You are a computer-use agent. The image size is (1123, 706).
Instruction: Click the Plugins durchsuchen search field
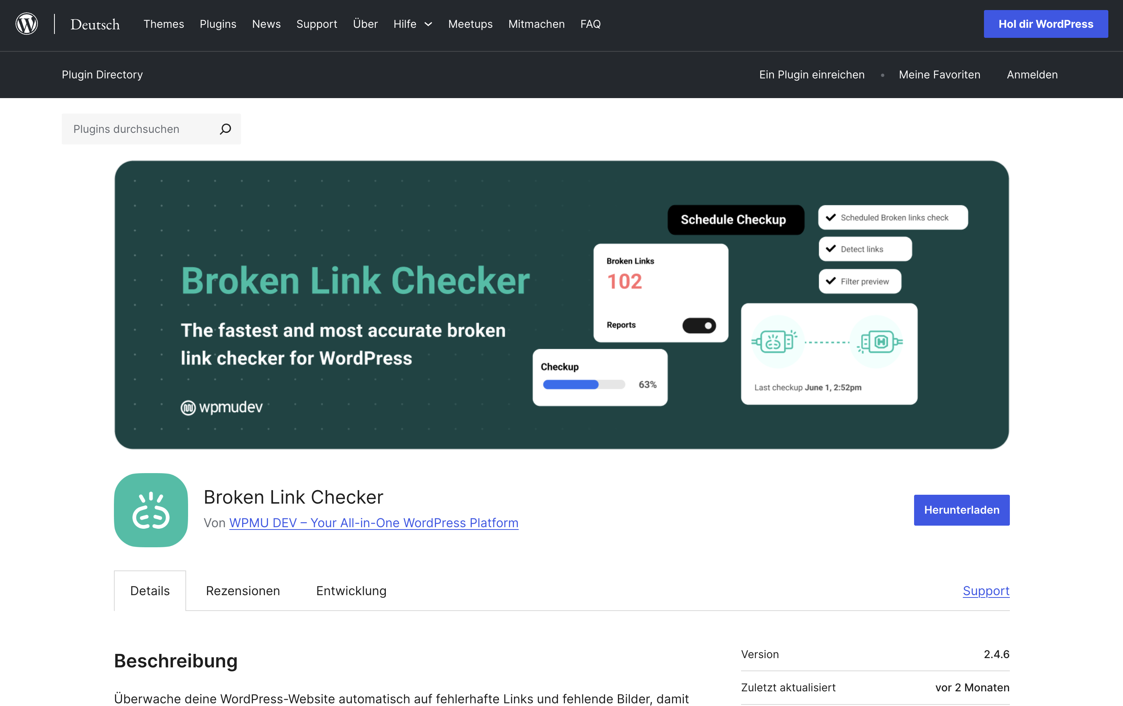(151, 129)
